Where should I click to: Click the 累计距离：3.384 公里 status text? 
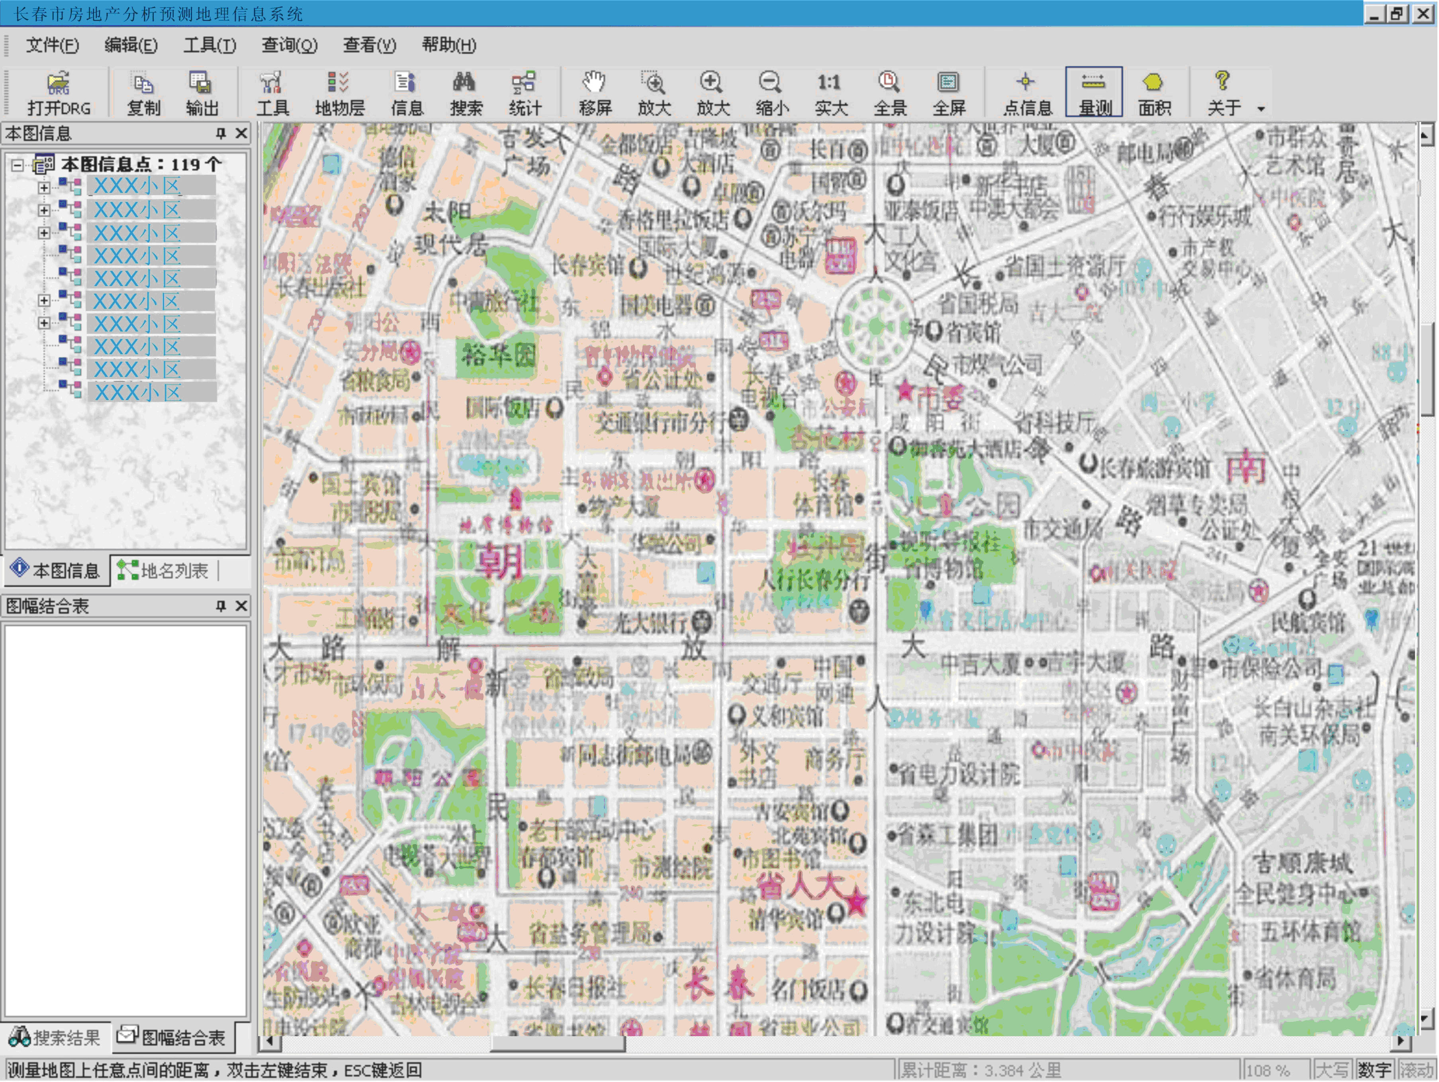(x=980, y=1070)
